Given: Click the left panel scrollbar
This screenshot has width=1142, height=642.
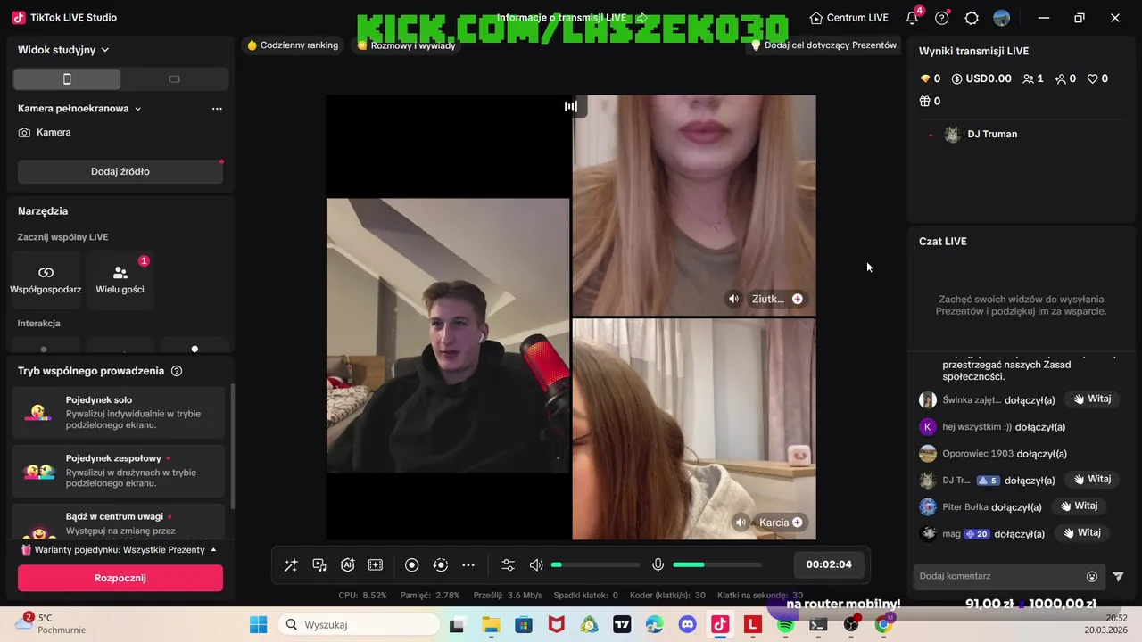Looking at the screenshot, I should (x=232, y=446).
